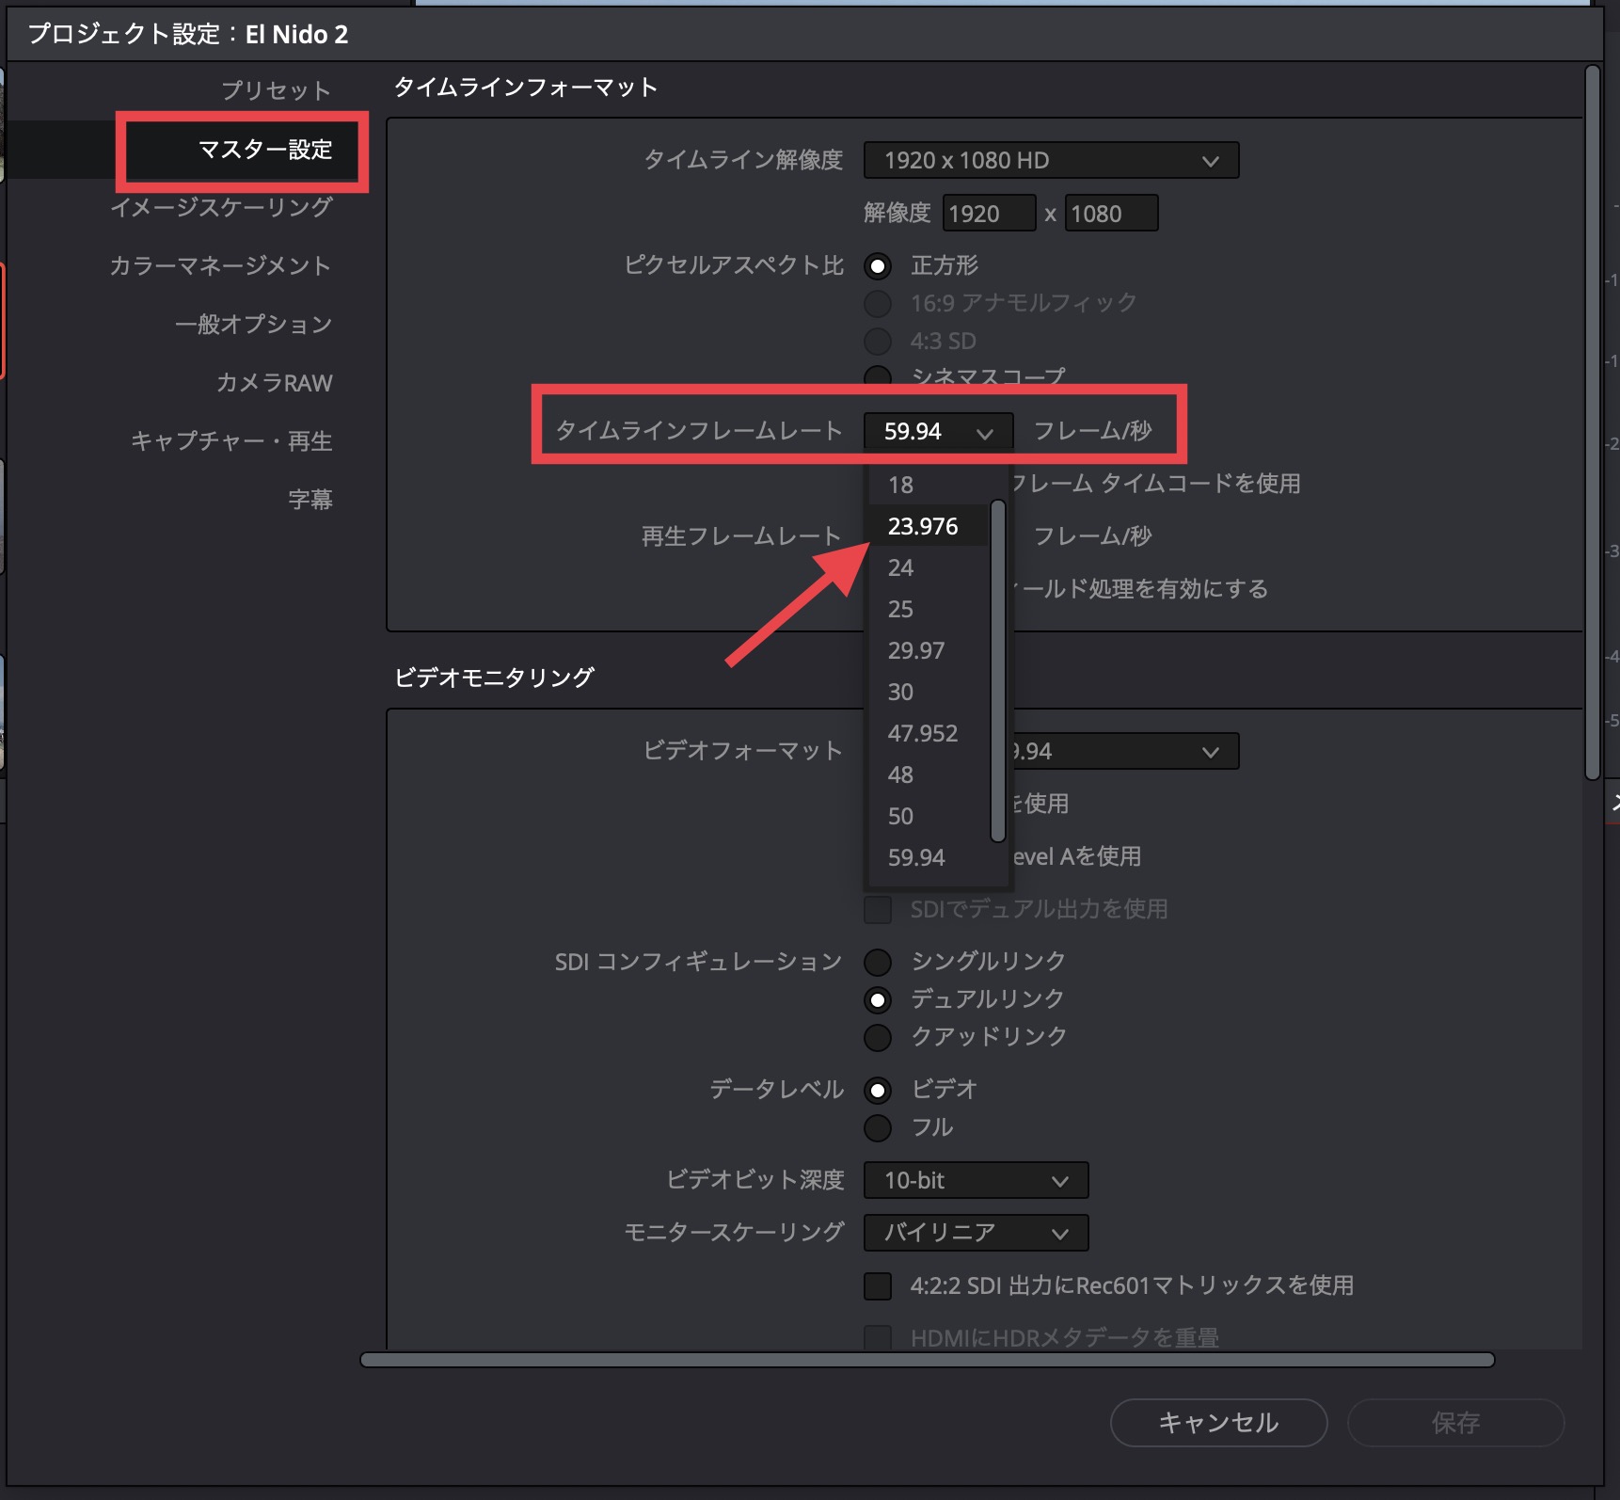Toggle SDIでデュアル出力を使用 checkbox

(x=878, y=910)
